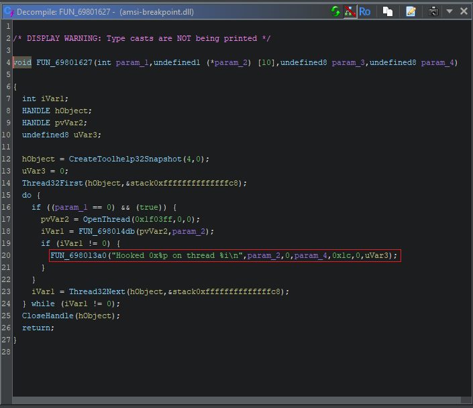The width and height of the screenshot is (473, 408).
Task: Click Thread32Next call on line 23
Action: pos(97,291)
